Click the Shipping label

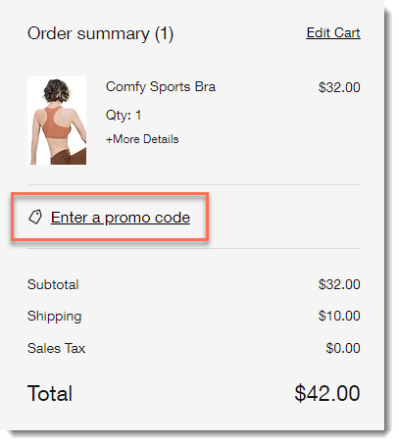coord(54,317)
